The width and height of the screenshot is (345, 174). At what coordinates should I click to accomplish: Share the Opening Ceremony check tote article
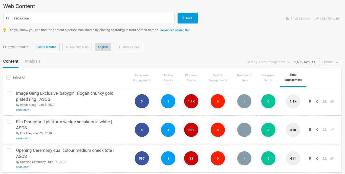coord(317,158)
